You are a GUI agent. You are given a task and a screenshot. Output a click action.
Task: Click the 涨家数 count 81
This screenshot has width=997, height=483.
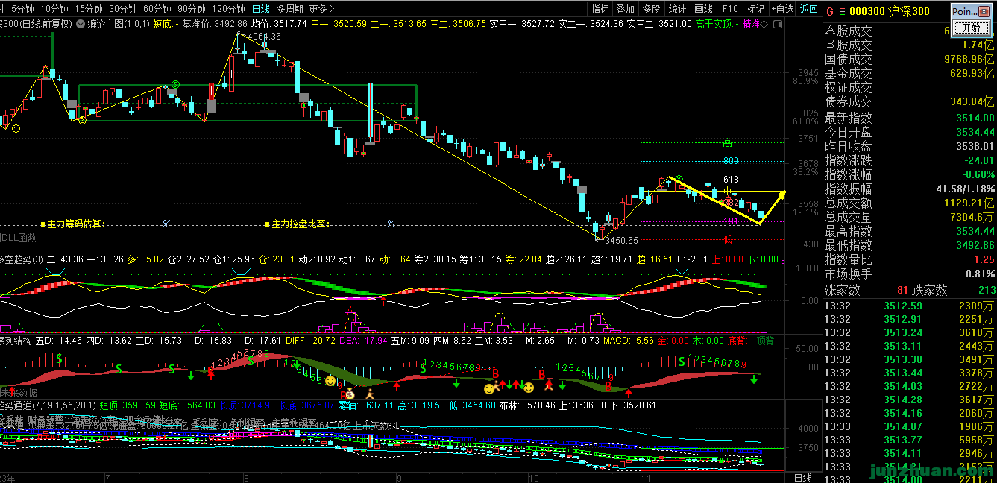click(902, 290)
